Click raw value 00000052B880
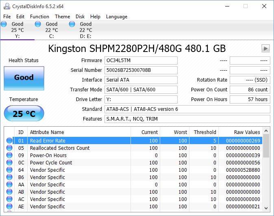 click(x=243, y=170)
